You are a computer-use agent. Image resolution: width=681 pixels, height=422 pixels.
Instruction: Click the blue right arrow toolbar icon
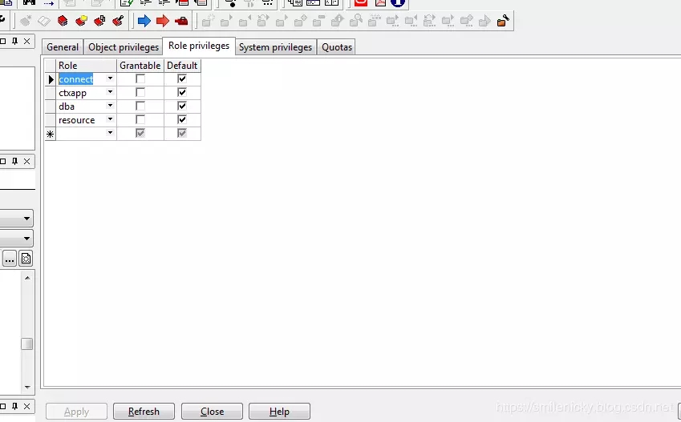tap(144, 21)
